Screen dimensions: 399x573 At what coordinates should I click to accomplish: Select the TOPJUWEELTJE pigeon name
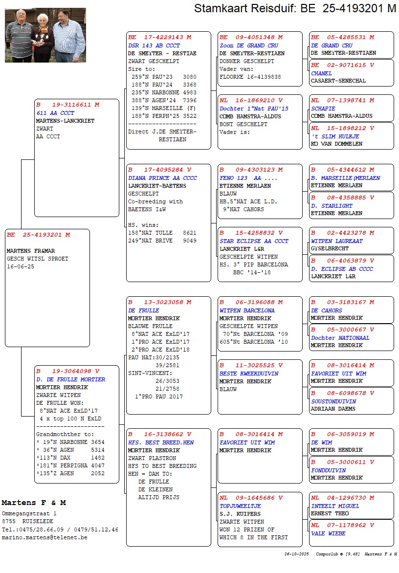[x=240, y=506]
